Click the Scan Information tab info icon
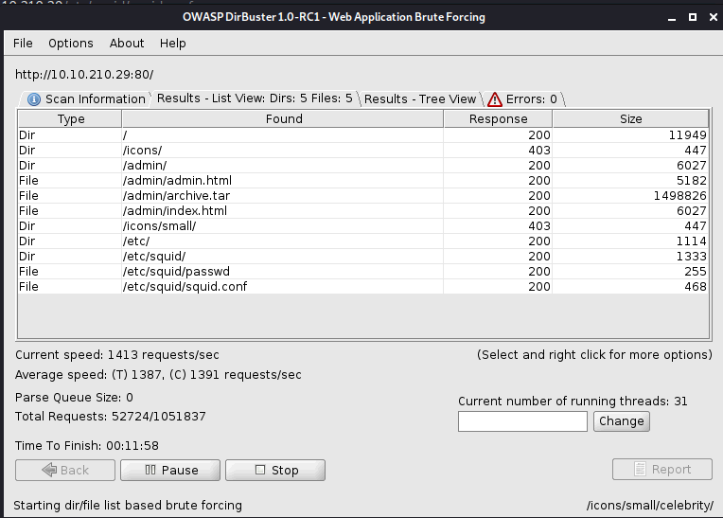 (x=34, y=99)
